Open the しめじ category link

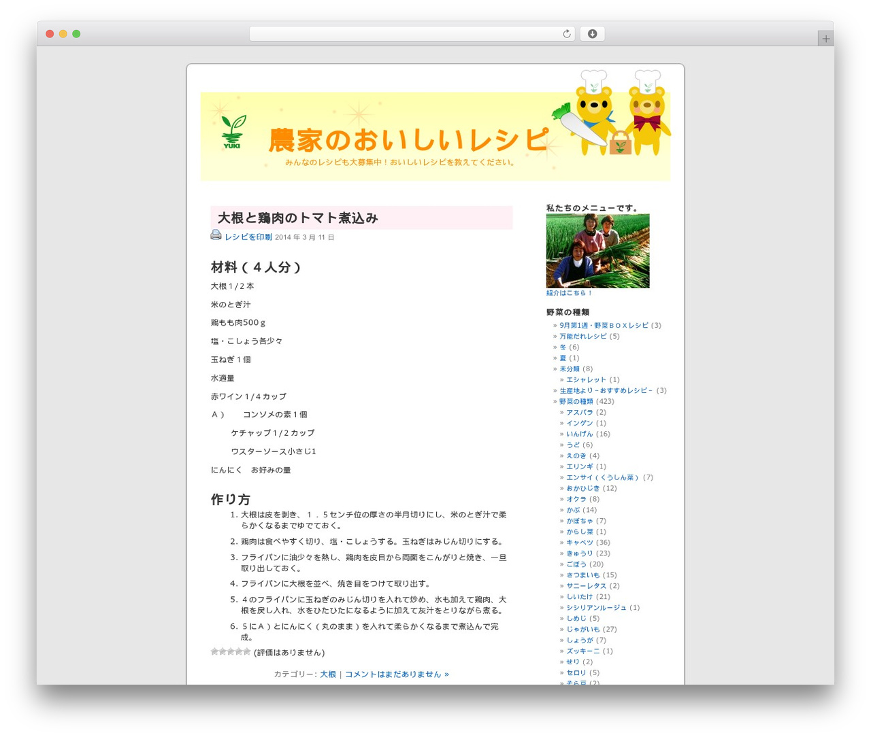click(576, 619)
